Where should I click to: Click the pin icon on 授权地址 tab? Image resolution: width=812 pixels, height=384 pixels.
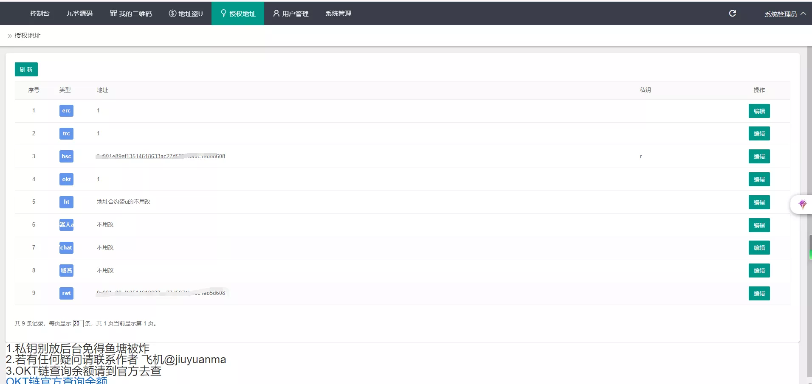(x=223, y=14)
